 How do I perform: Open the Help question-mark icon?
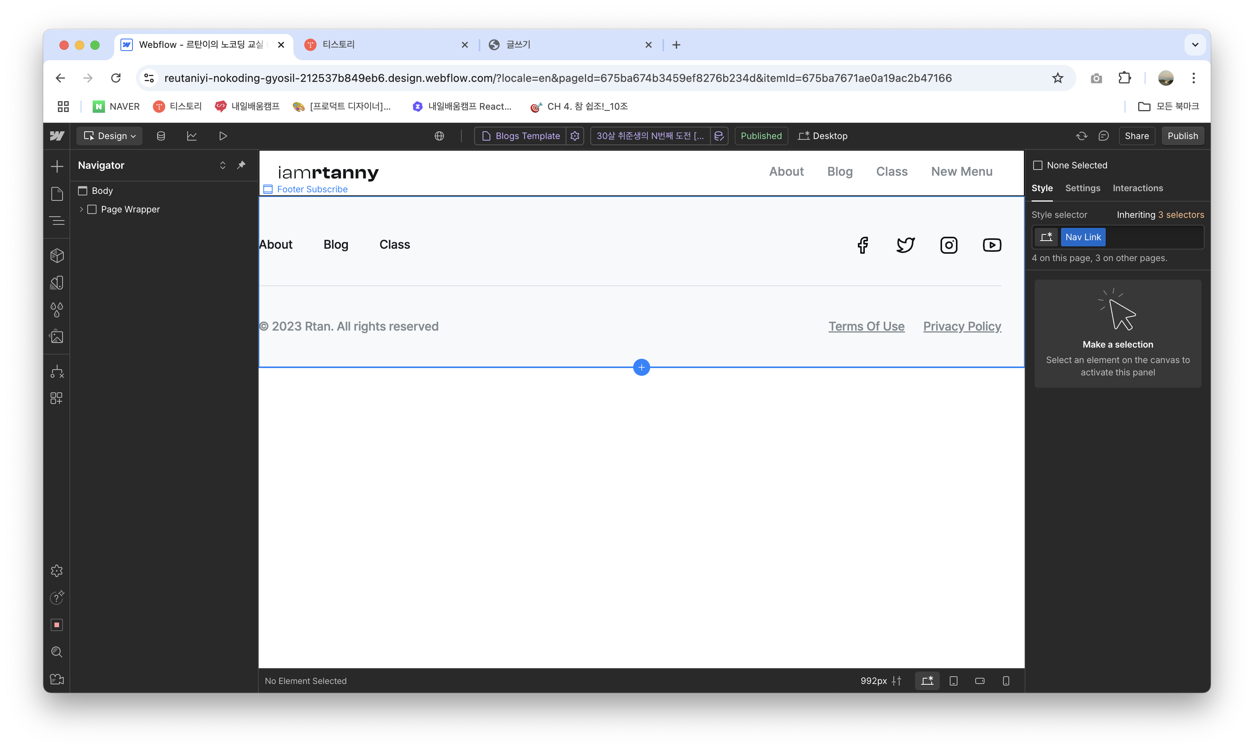57,597
